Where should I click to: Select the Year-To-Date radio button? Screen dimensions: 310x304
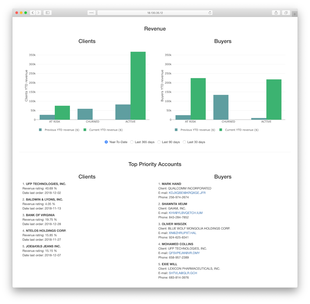click(x=106, y=142)
